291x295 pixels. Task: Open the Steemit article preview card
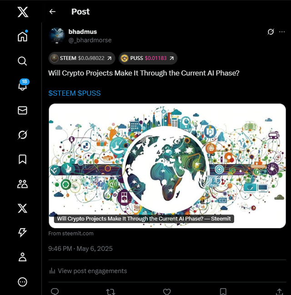coord(167,166)
